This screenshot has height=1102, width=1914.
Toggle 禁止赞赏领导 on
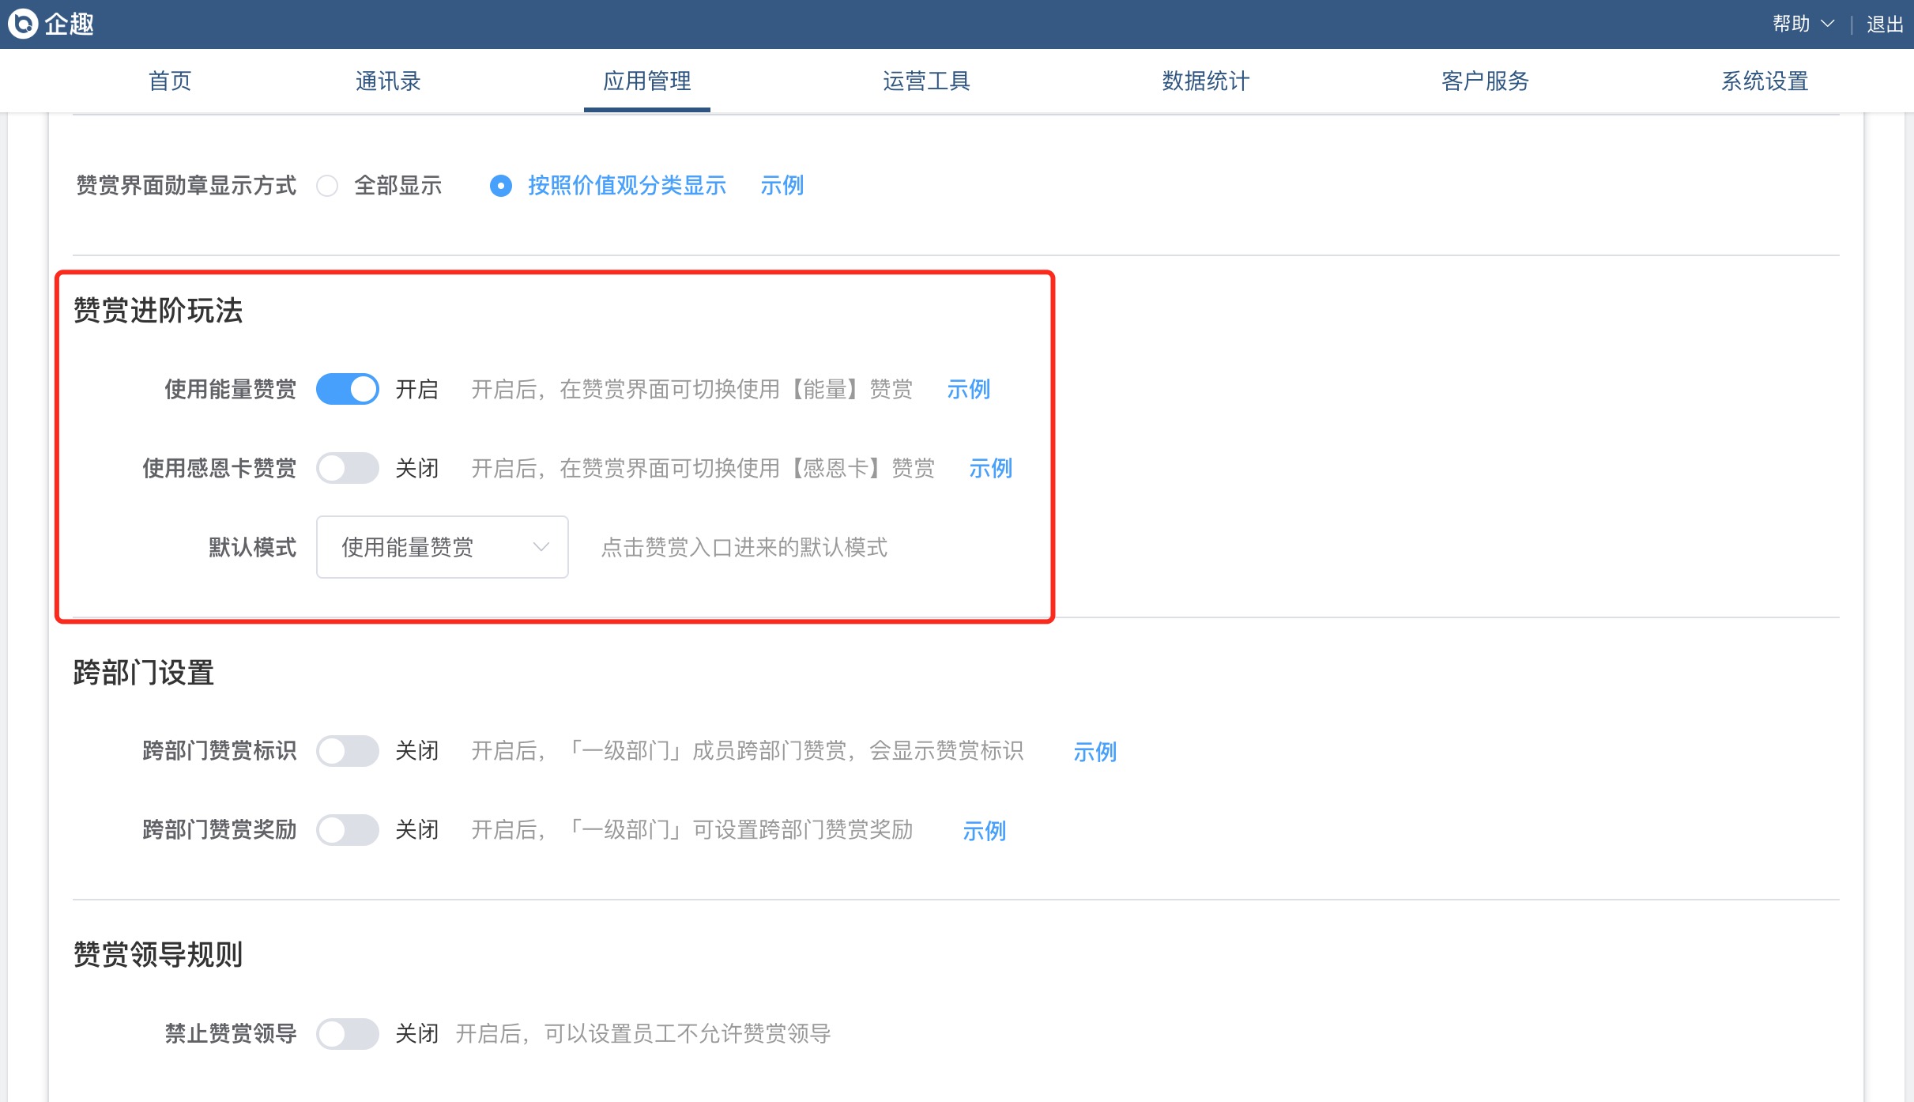point(348,1033)
